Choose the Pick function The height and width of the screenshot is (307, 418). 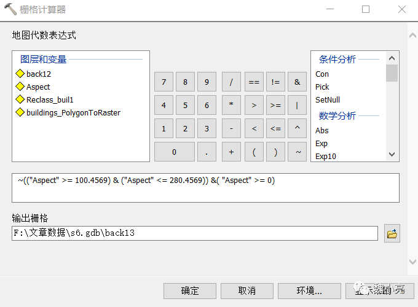coord(322,87)
